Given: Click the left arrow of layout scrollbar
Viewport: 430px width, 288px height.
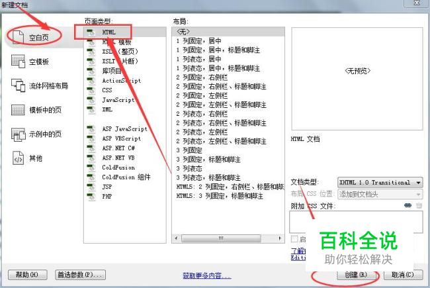Looking at the screenshot, I should click(176, 238).
